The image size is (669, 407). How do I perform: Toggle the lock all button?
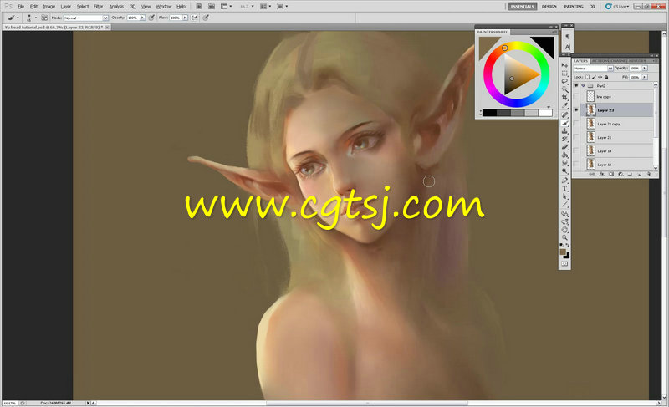click(605, 77)
